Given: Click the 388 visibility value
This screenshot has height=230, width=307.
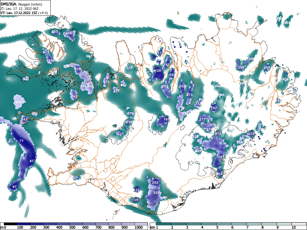Looking at the screenshot, I should tap(251, 59).
